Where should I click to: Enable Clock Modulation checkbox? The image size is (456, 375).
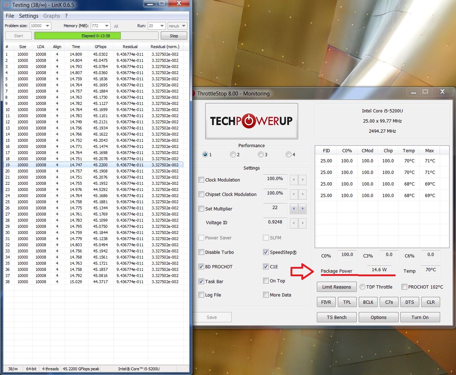201,180
